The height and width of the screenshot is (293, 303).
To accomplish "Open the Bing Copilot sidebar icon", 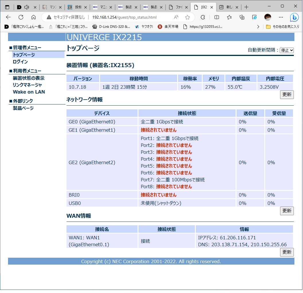I will click(294, 18).
